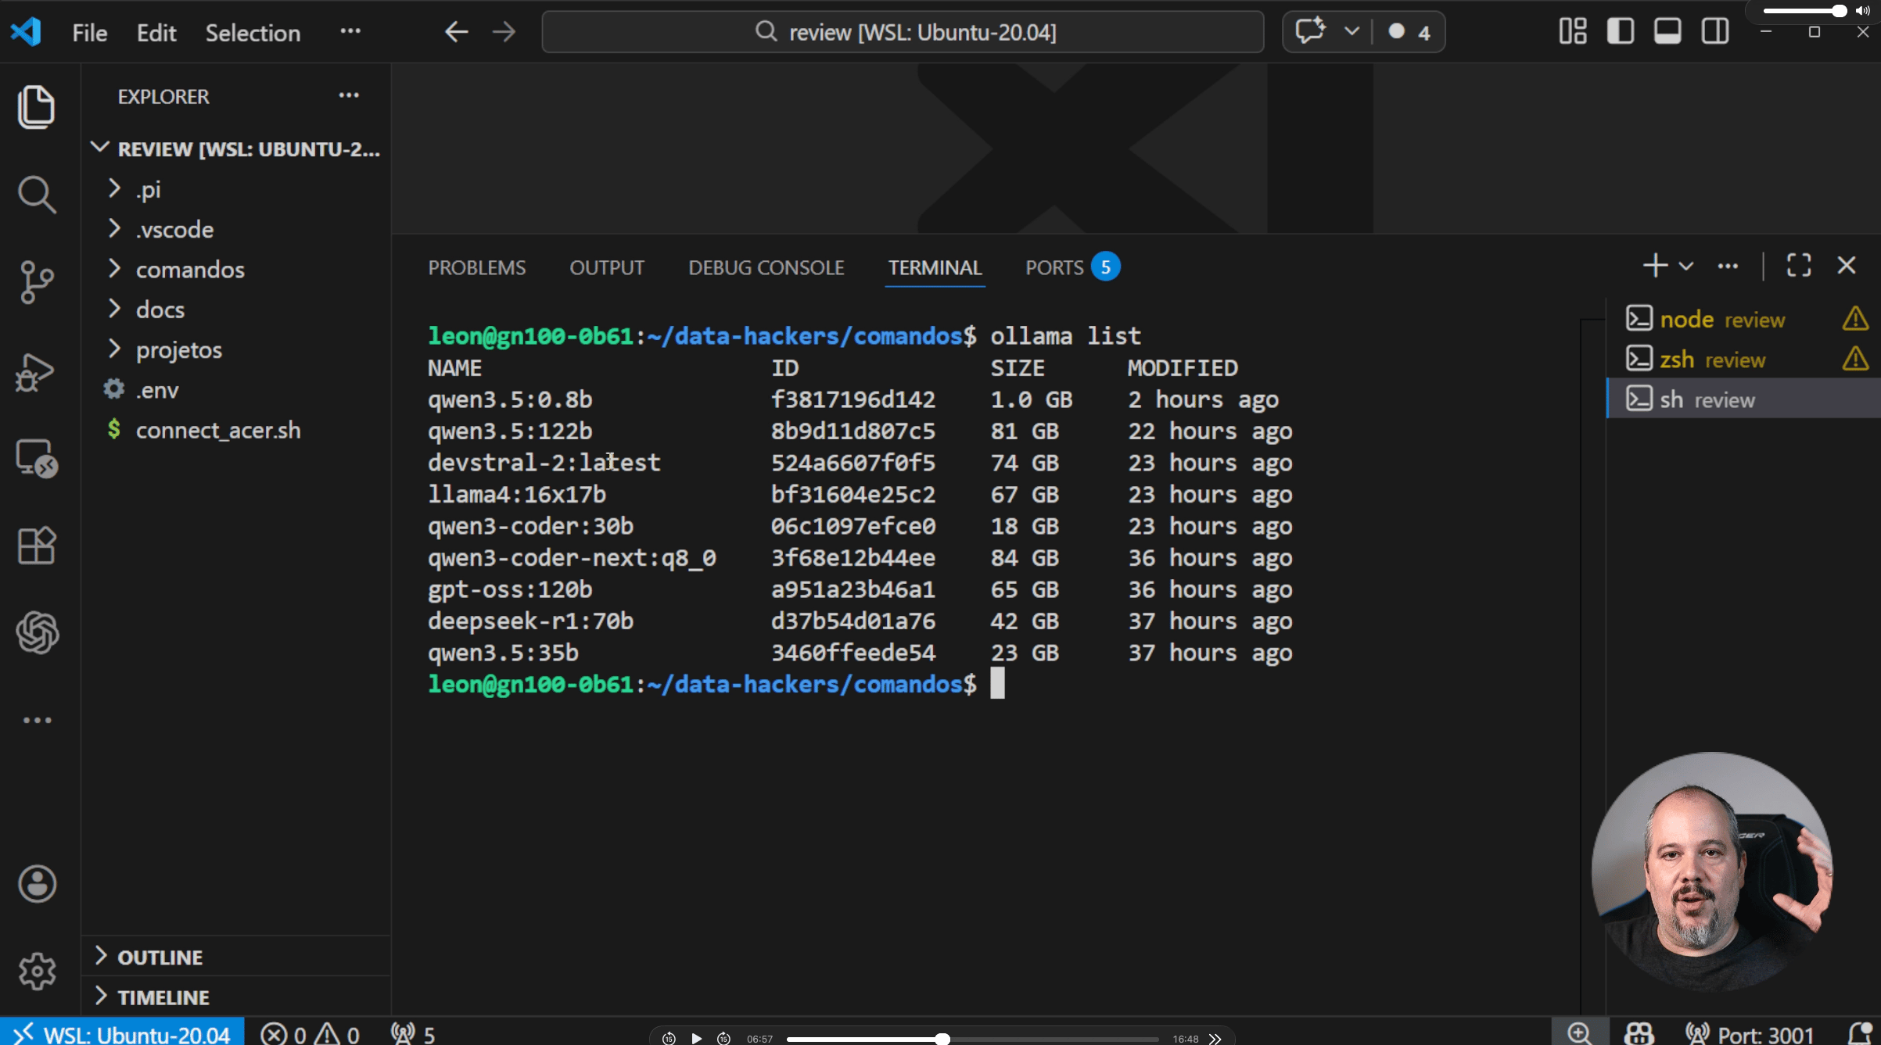
Task: Open the Search view in activity bar
Action: click(37, 194)
